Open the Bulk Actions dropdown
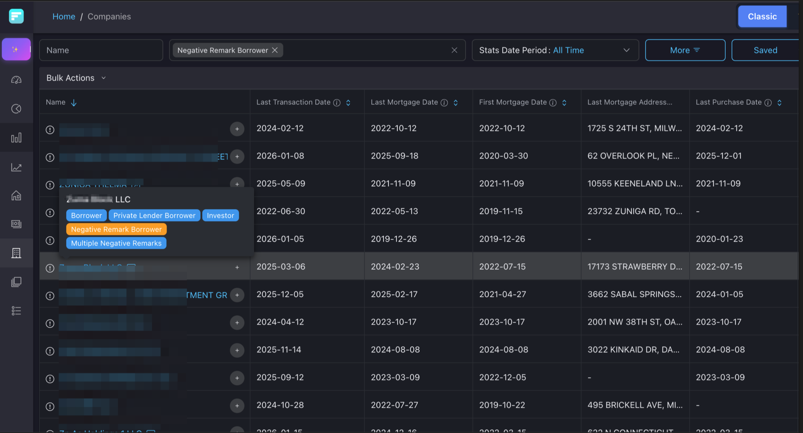 [76, 78]
